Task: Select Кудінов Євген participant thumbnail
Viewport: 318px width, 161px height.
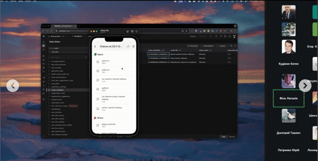Action: [x=289, y=48]
